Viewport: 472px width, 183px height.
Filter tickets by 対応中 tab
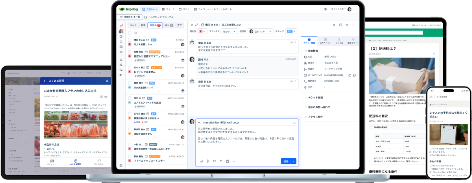155,26
